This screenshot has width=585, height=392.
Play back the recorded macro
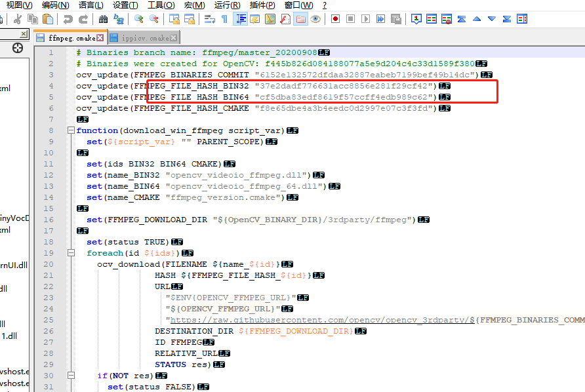coord(366,19)
